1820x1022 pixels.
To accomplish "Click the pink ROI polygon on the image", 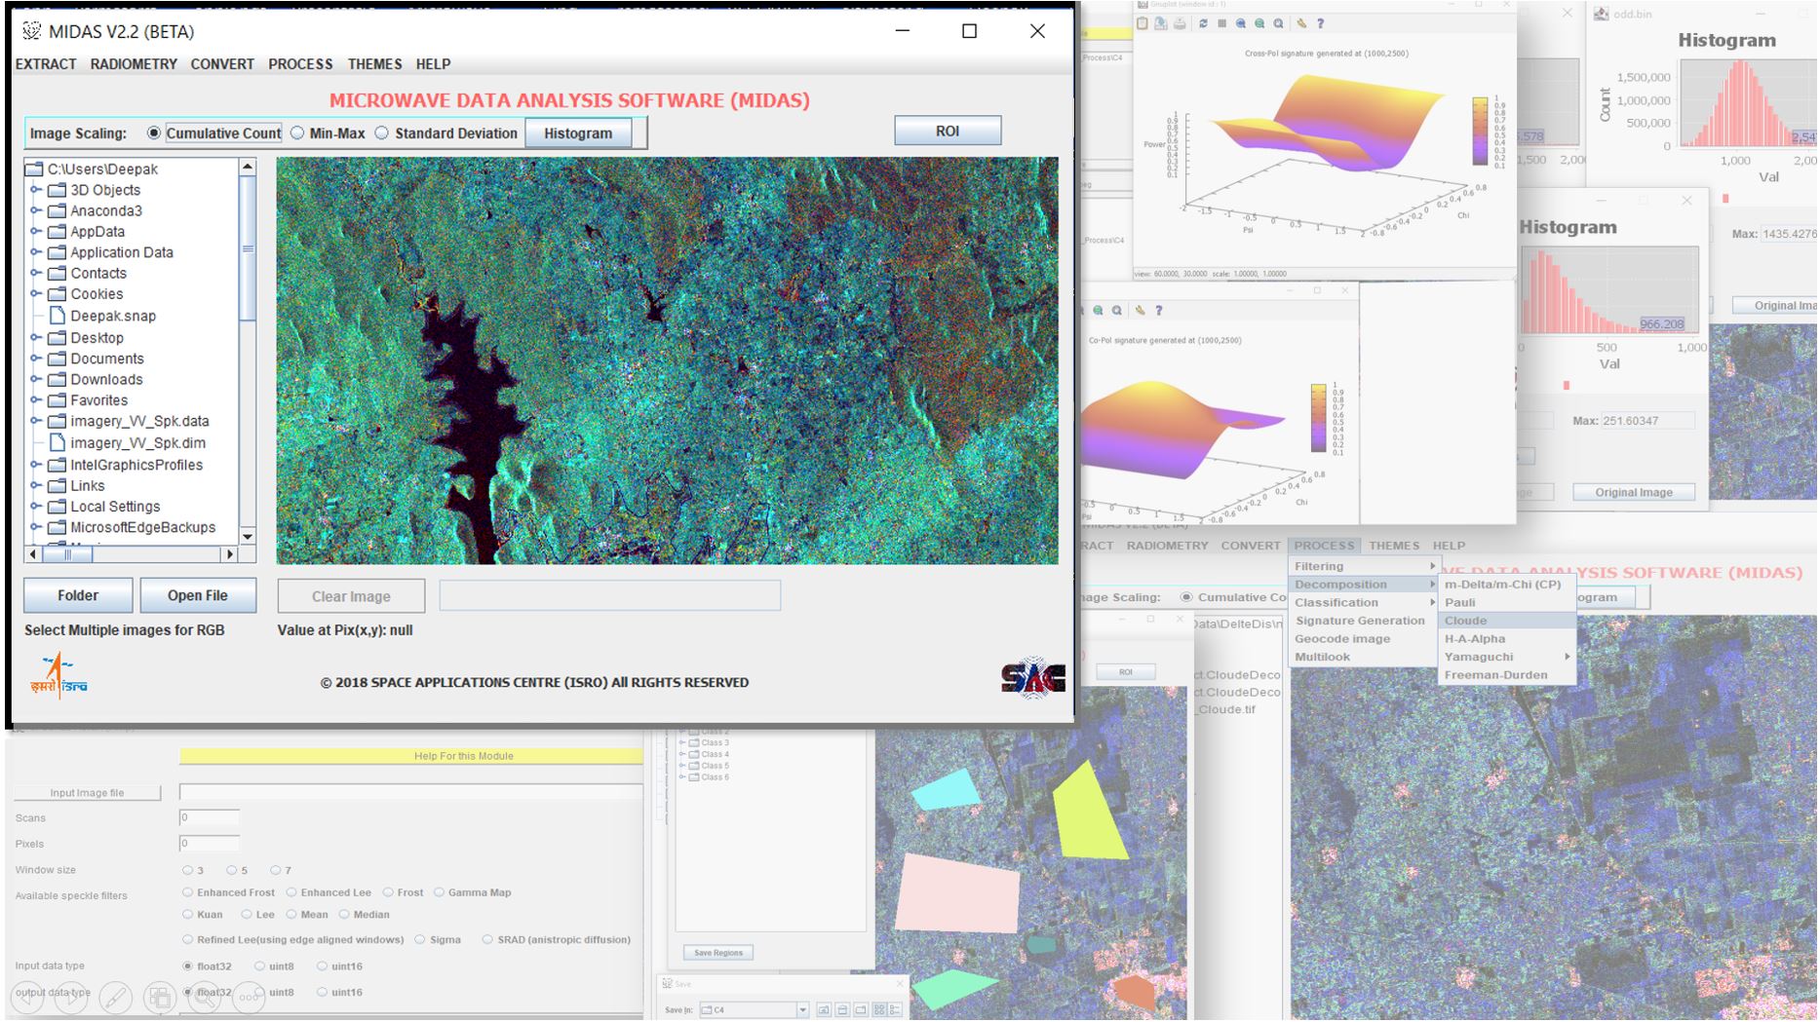I will (x=956, y=894).
